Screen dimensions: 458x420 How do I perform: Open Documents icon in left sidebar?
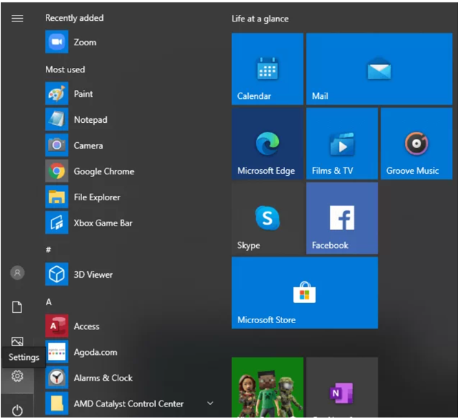point(17,308)
